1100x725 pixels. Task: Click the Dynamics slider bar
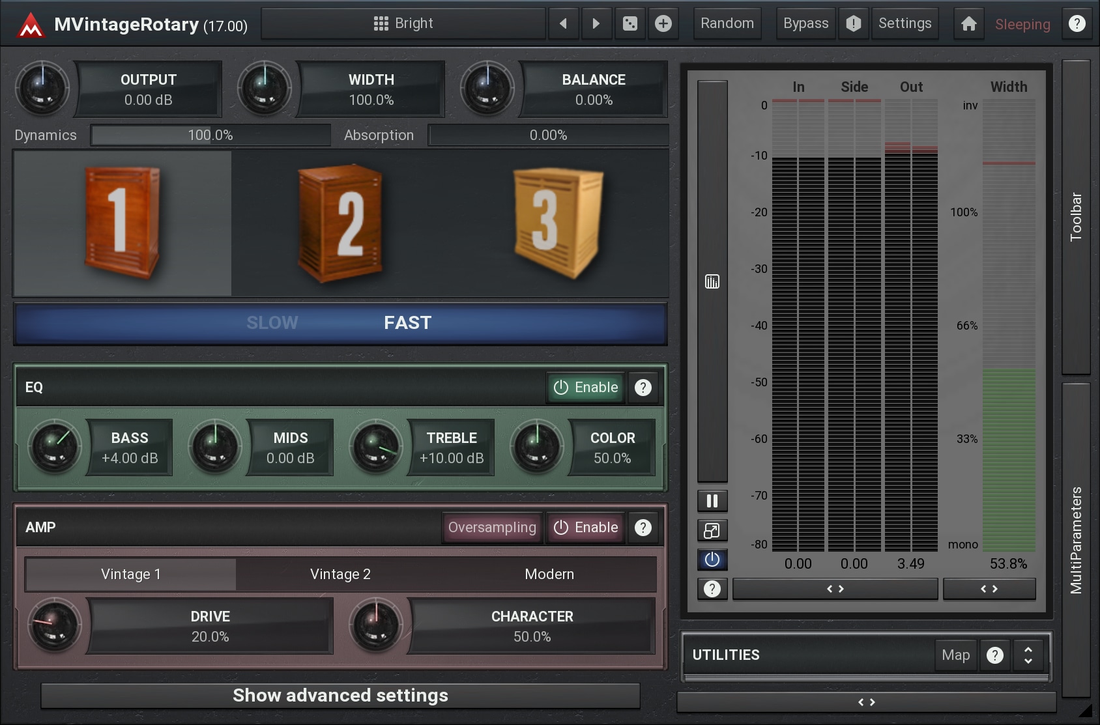coord(210,135)
